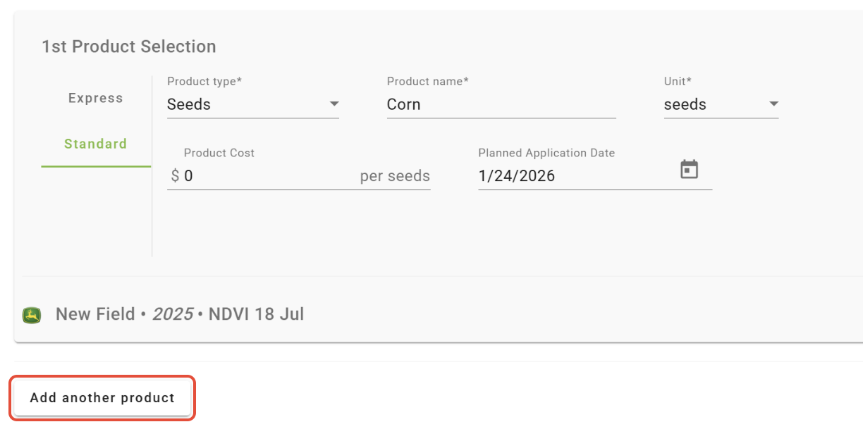Click the 'per seeds' cost suffix
The width and height of the screenshot is (863, 441).
pyautogui.click(x=395, y=176)
